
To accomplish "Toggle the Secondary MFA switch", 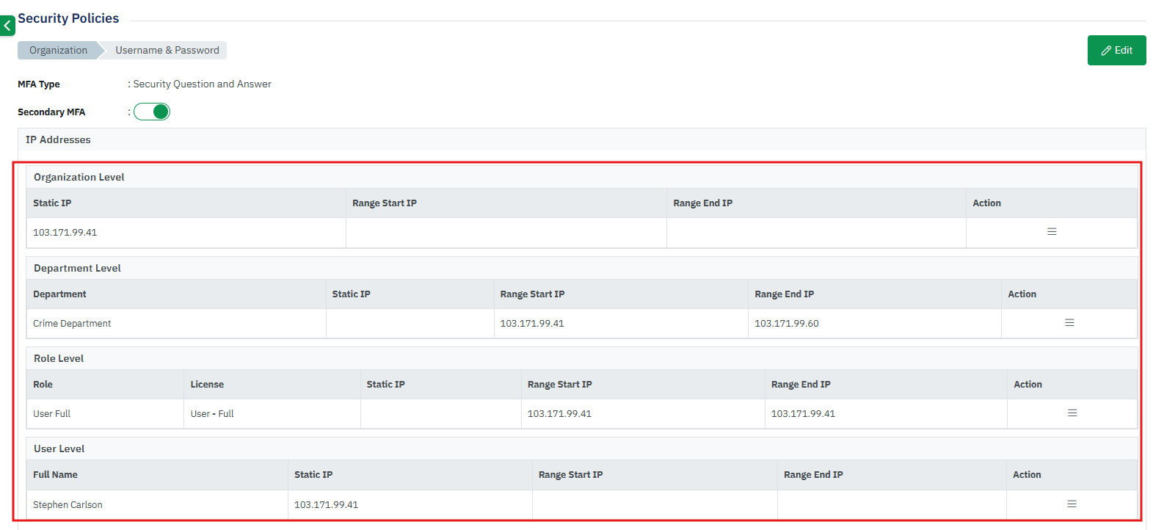I will pos(152,112).
